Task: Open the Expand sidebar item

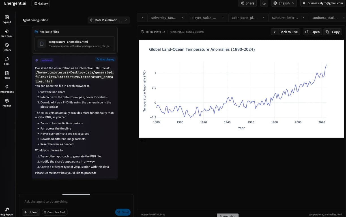Action: click(x=7, y=19)
